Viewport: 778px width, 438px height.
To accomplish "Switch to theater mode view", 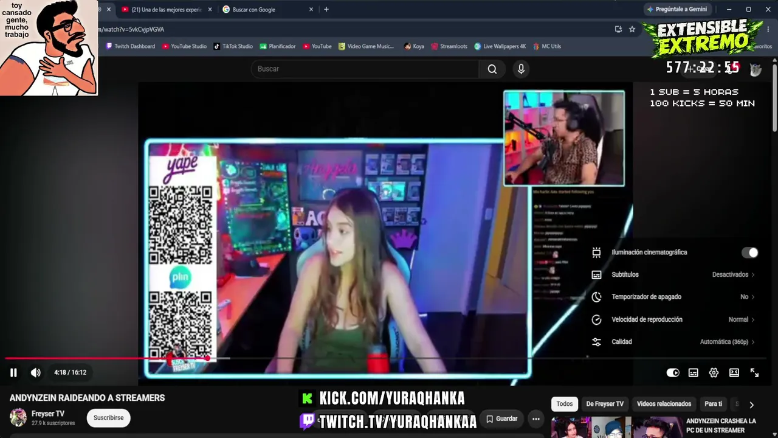I will click(734, 373).
